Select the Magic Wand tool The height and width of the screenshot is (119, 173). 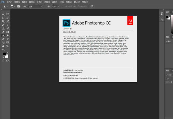tap(7, 18)
